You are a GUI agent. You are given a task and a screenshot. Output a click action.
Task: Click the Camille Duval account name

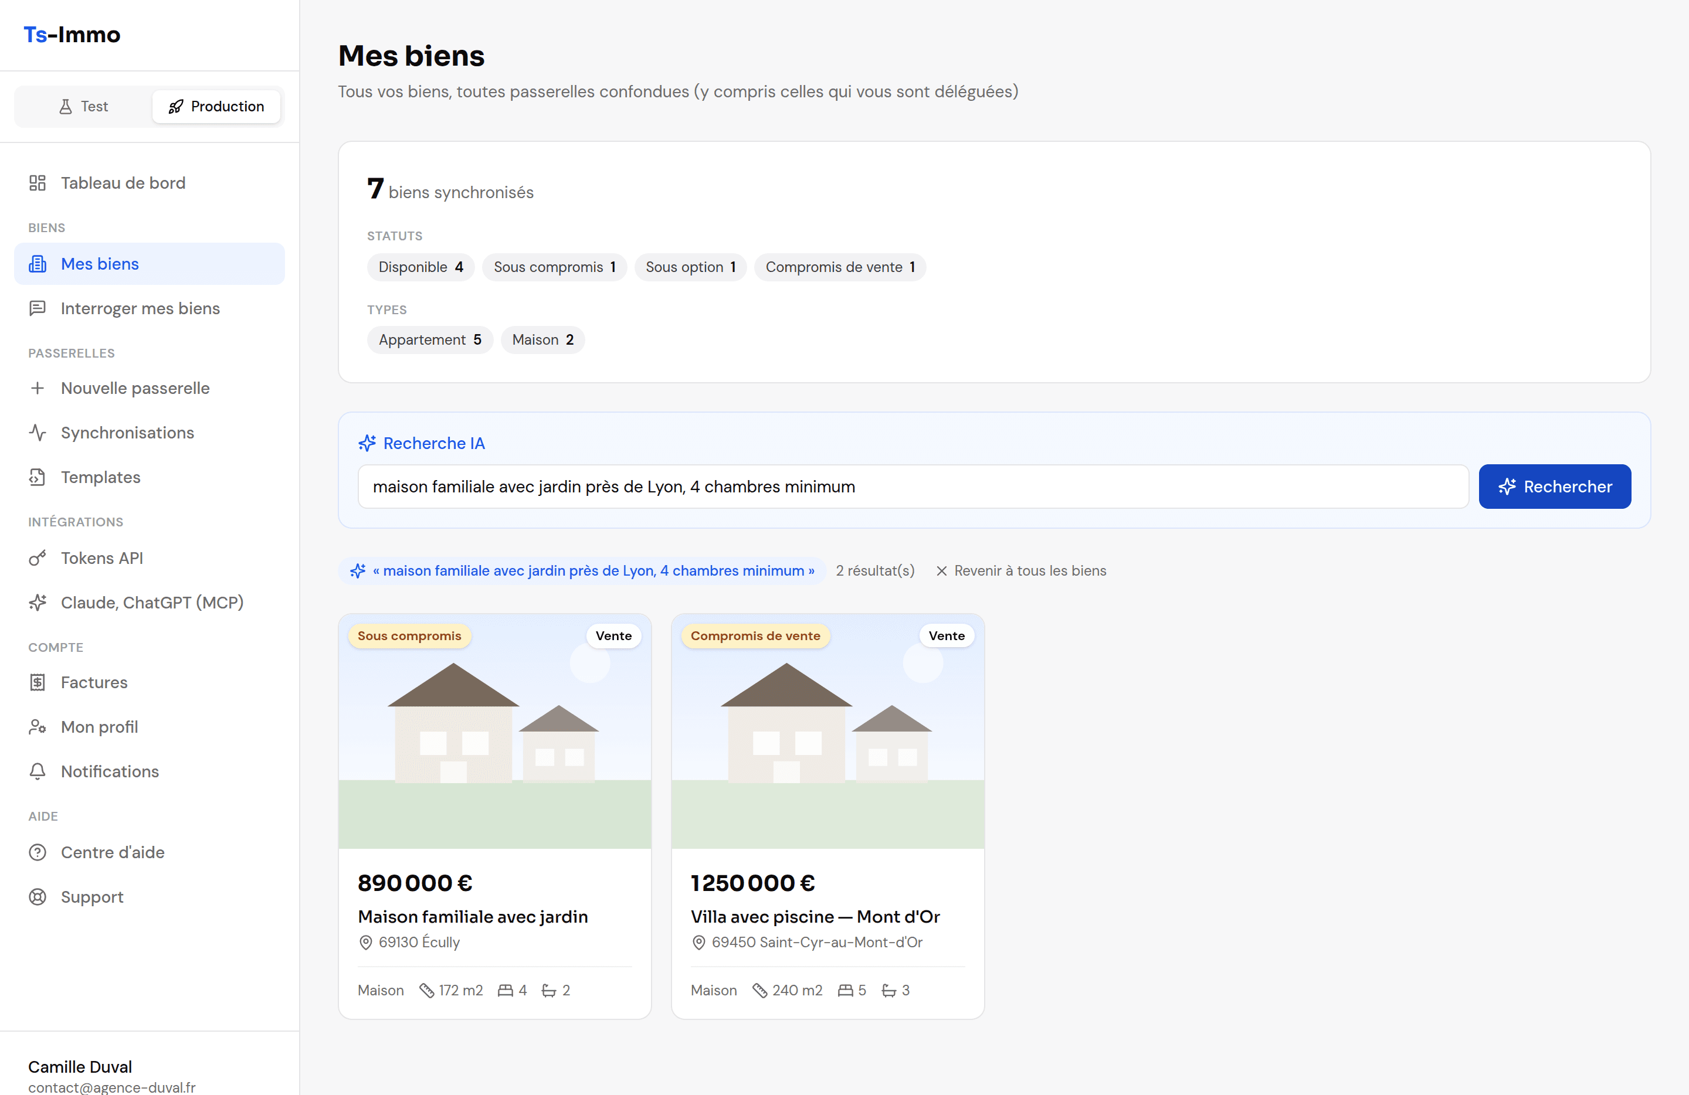[x=80, y=1067]
